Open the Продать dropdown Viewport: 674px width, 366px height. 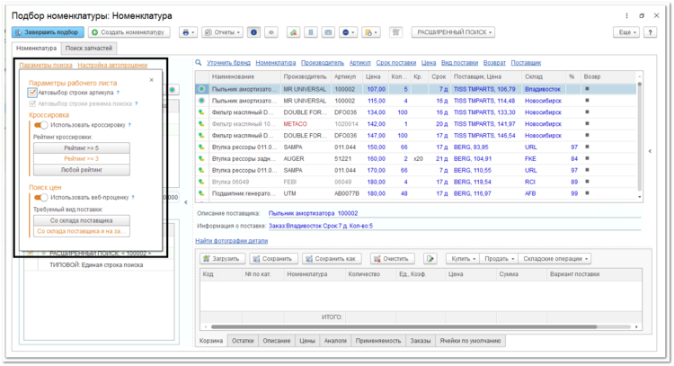(499, 258)
